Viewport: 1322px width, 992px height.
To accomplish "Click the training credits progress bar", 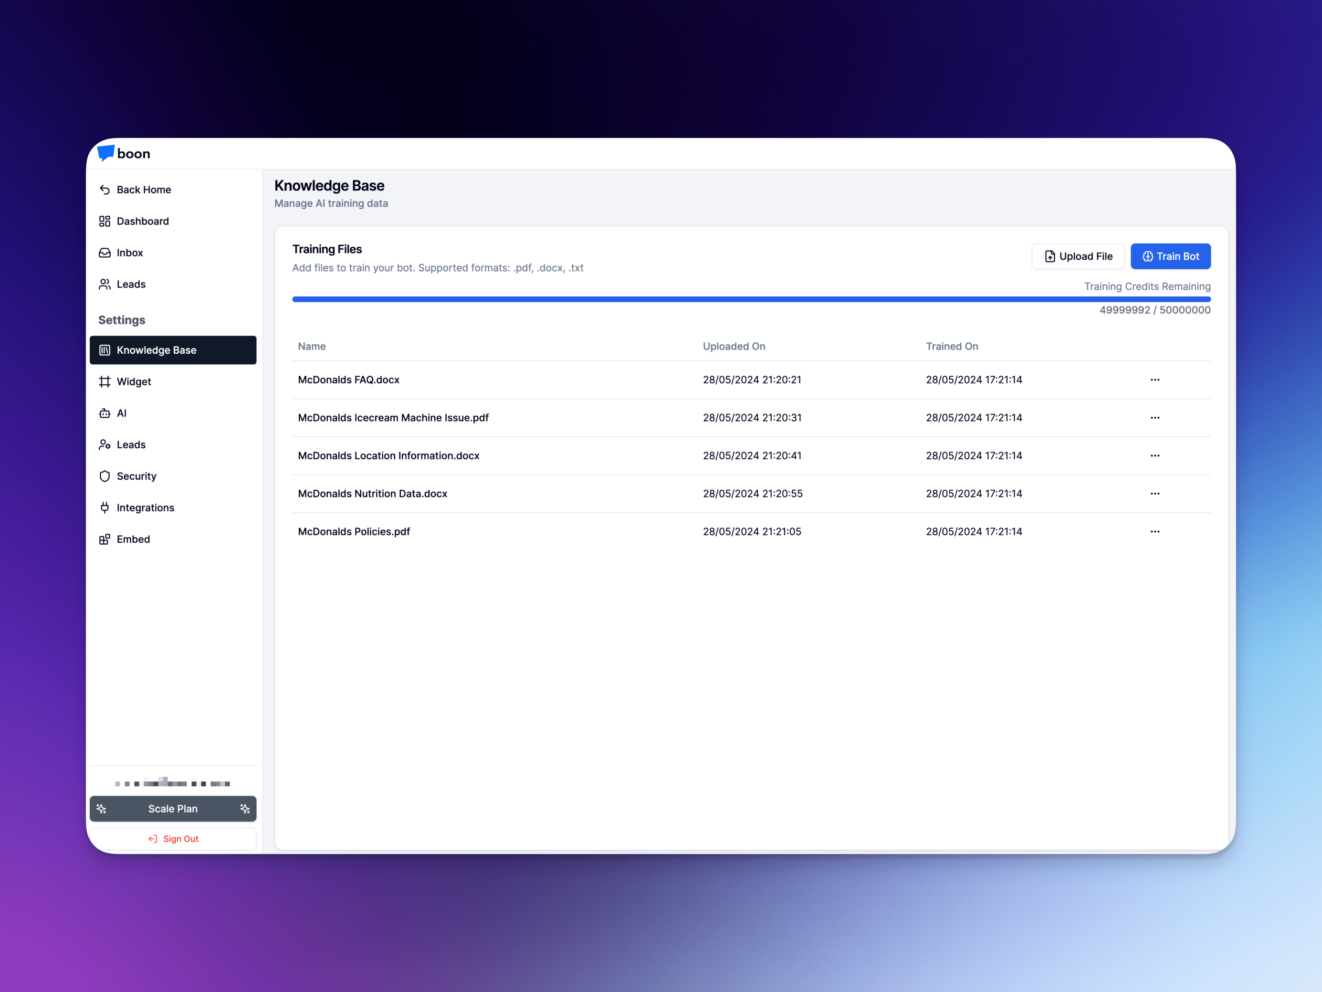I will pos(751,299).
